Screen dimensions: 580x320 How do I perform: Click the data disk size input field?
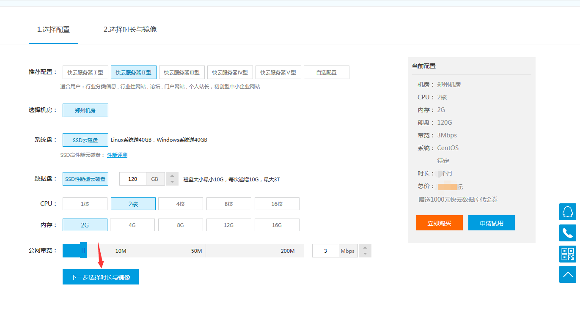point(133,179)
